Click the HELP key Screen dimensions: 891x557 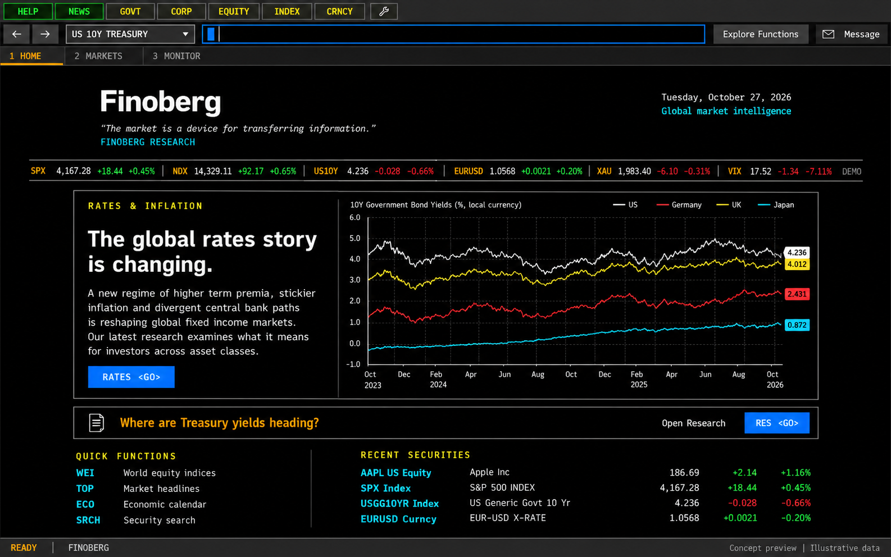point(28,11)
